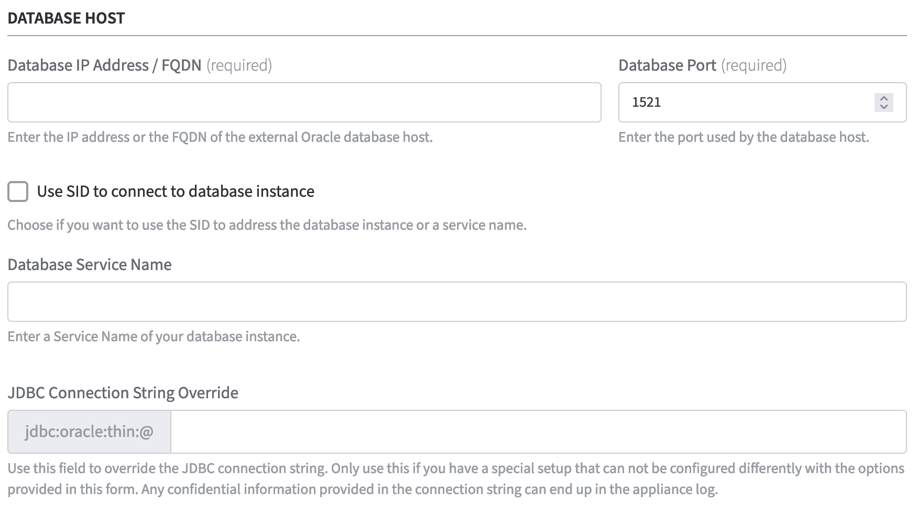Viewport: 917px width, 516px height.
Task: Click the 'Database Port' label text
Action: (x=667, y=65)
